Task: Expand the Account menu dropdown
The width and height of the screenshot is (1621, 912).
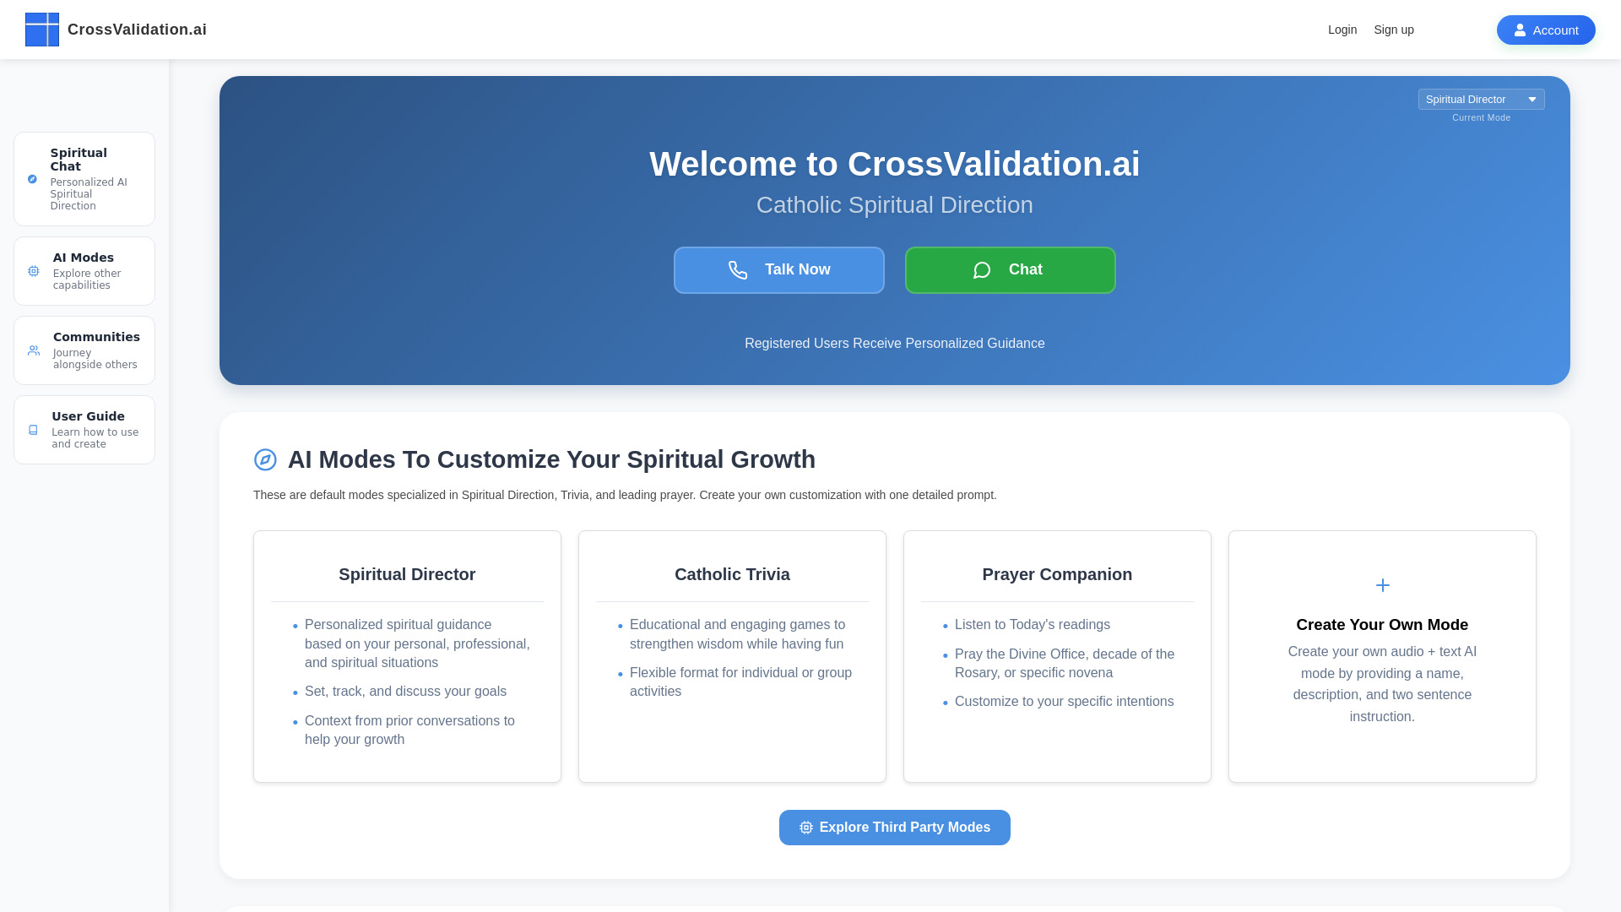Action: (1547, 29)
